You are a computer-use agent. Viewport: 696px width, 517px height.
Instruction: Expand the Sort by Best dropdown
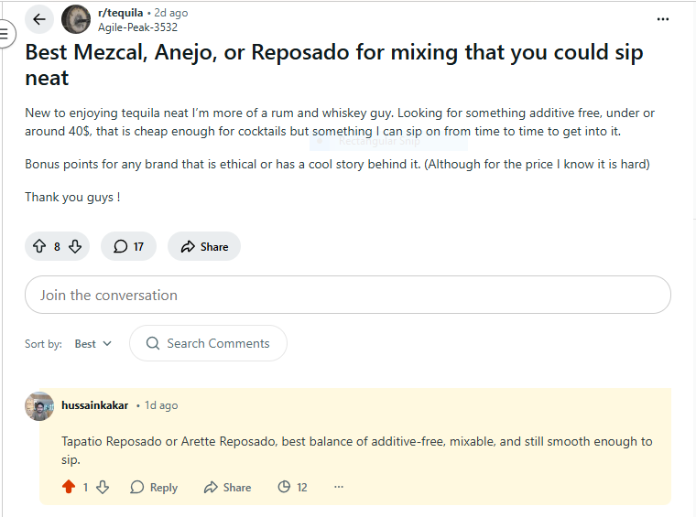(92, 344)
